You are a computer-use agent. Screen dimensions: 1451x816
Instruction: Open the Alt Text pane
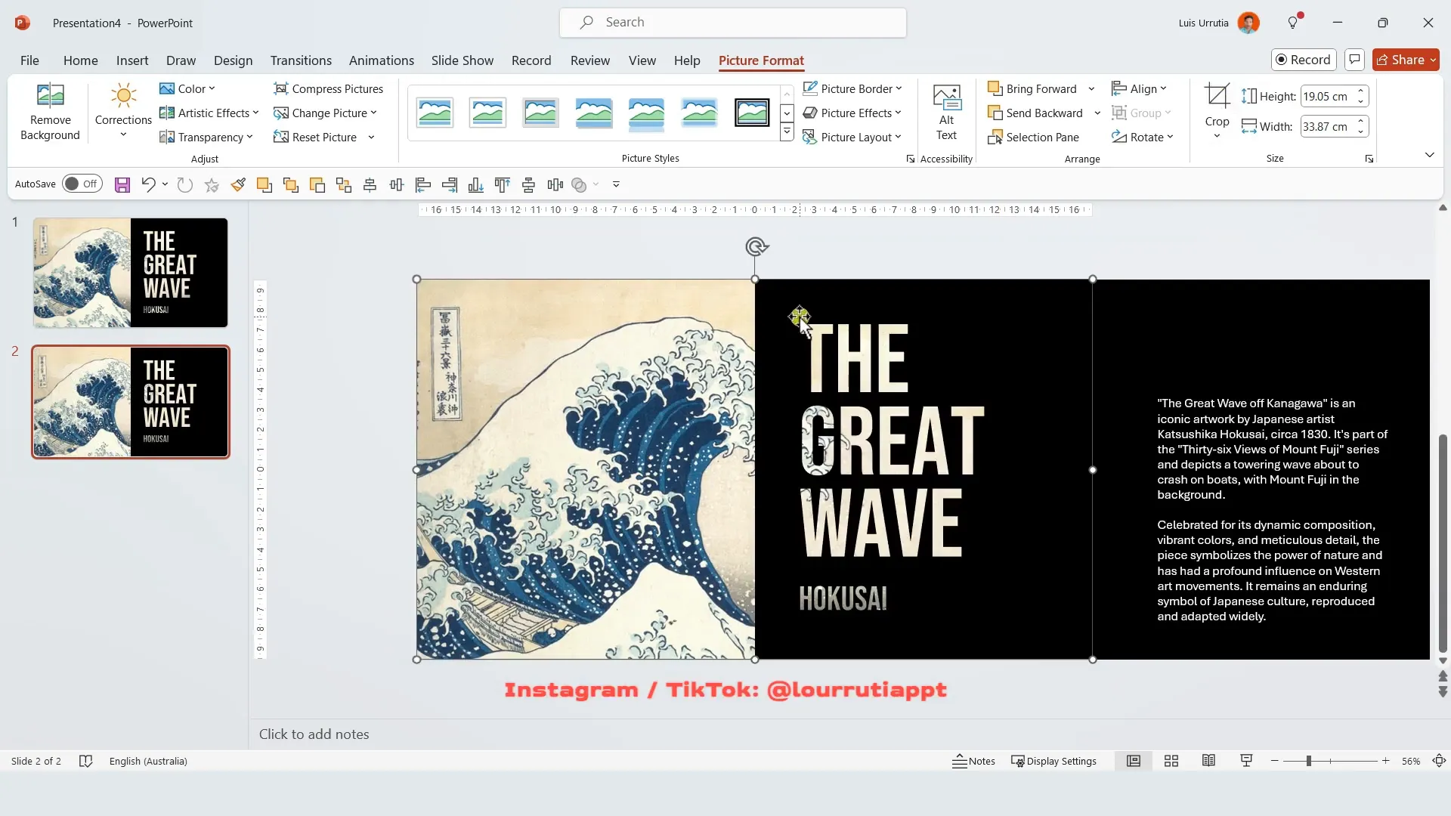[946, 112]
